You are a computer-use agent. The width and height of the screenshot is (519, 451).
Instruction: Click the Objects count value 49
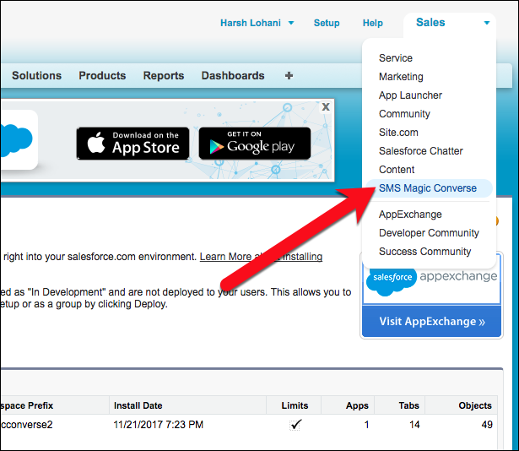pyautogui.click(x=487, y=425)
